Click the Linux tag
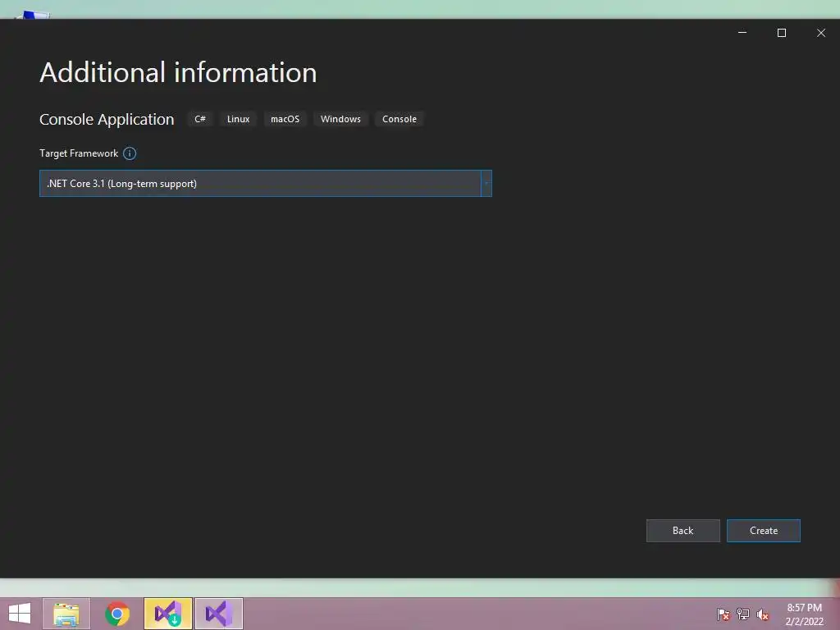 (239, 119)
